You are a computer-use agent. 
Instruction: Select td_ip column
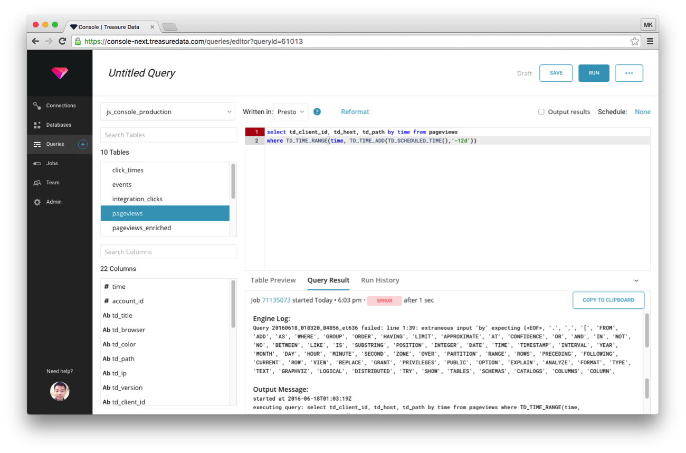click(165, 373)
